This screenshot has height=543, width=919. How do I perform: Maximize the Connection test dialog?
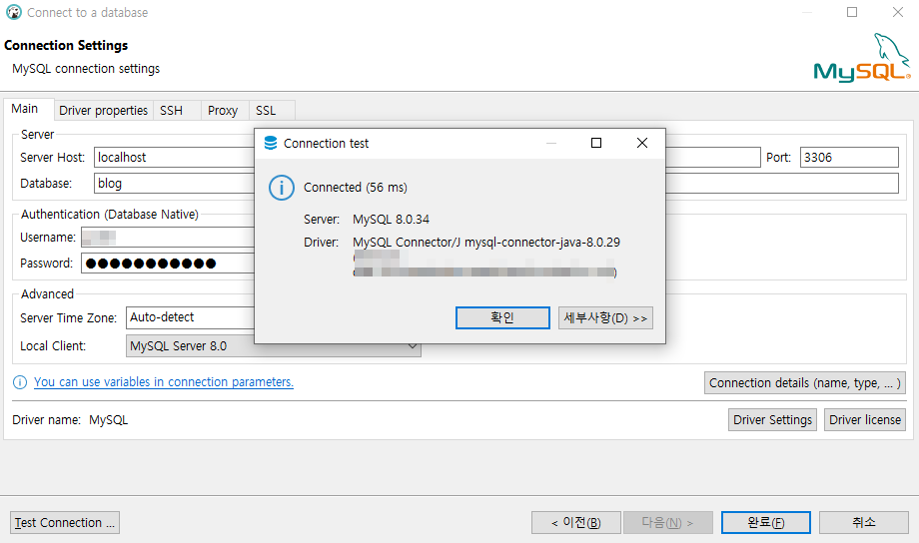(x=596, y=143)
